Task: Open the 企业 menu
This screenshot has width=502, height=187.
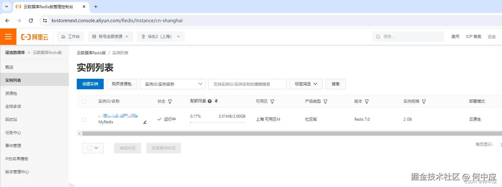Action: pyautogui.click(x=492, y=37)
